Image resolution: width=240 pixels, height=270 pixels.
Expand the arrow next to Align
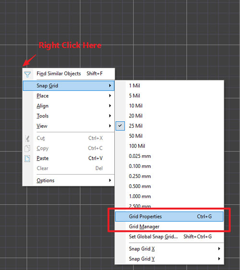pyautogui.click(x=110, y=106)
